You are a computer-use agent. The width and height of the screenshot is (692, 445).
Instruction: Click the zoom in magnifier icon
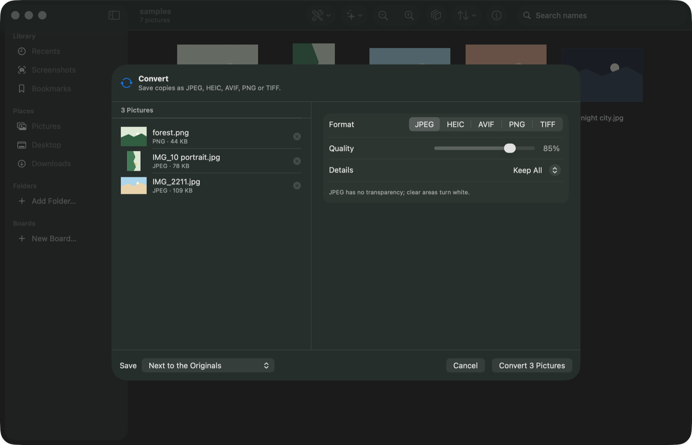[409, 16]
